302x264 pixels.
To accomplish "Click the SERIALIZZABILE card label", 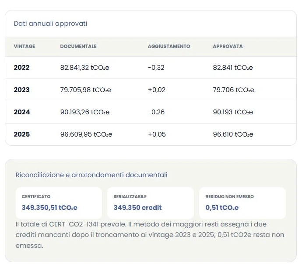I will pyautogui.click(x=130, y=197).
